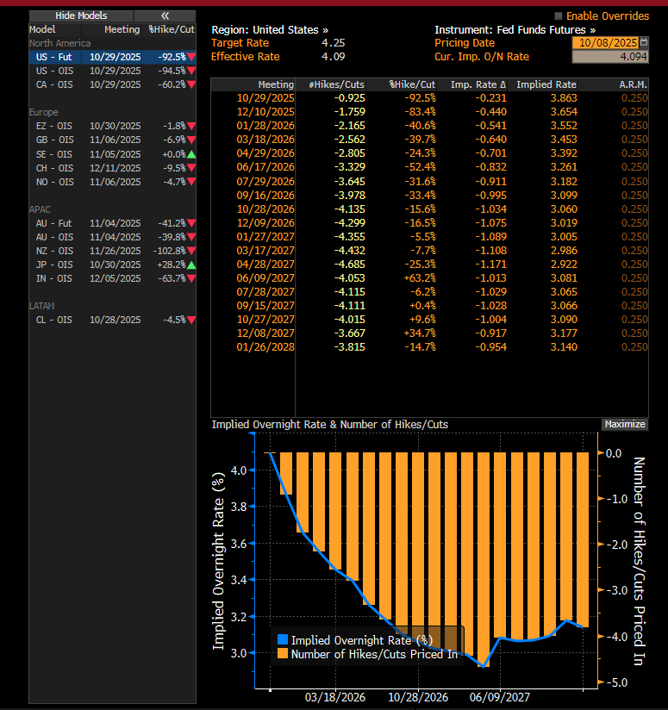Click the #Hikes/Cuts column header

click(337, 84)
